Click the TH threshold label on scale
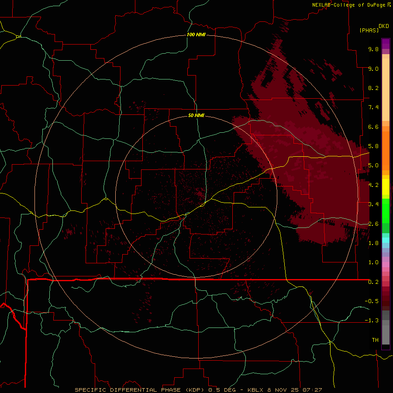Image resolution: width=393 pixels, height=393 pixels. point(375,340)
